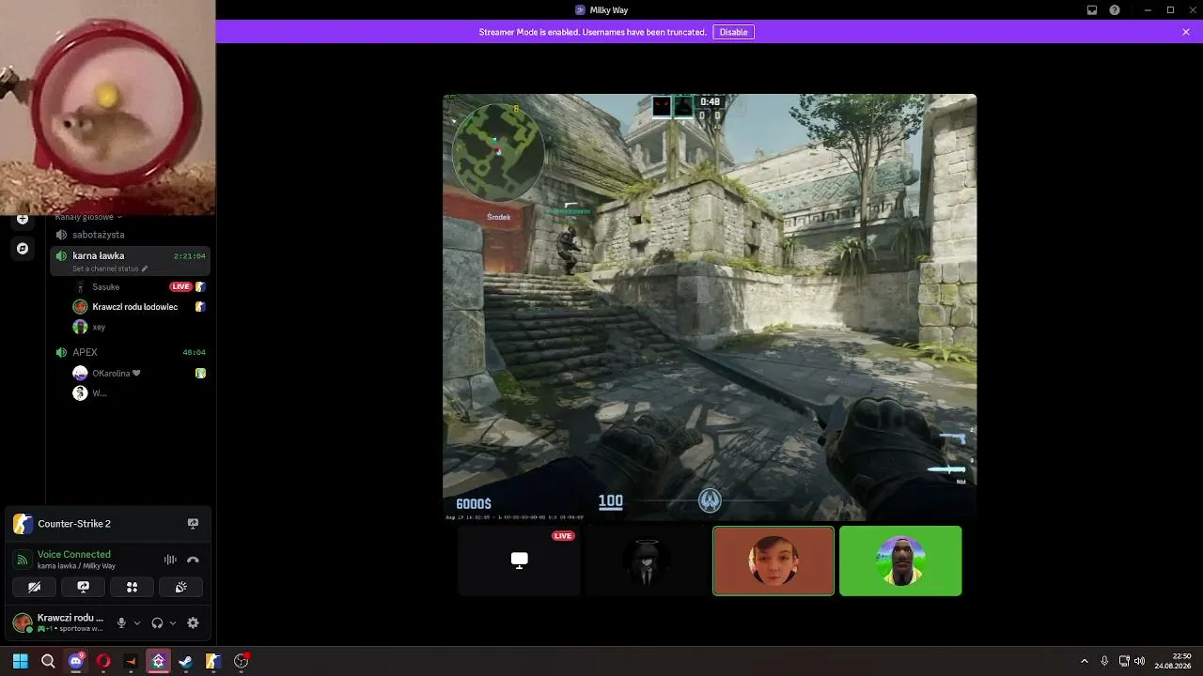This screenshot has width=1203, height=676.
Task: Toggle noise suppression waveform icon
Action: 170,560
